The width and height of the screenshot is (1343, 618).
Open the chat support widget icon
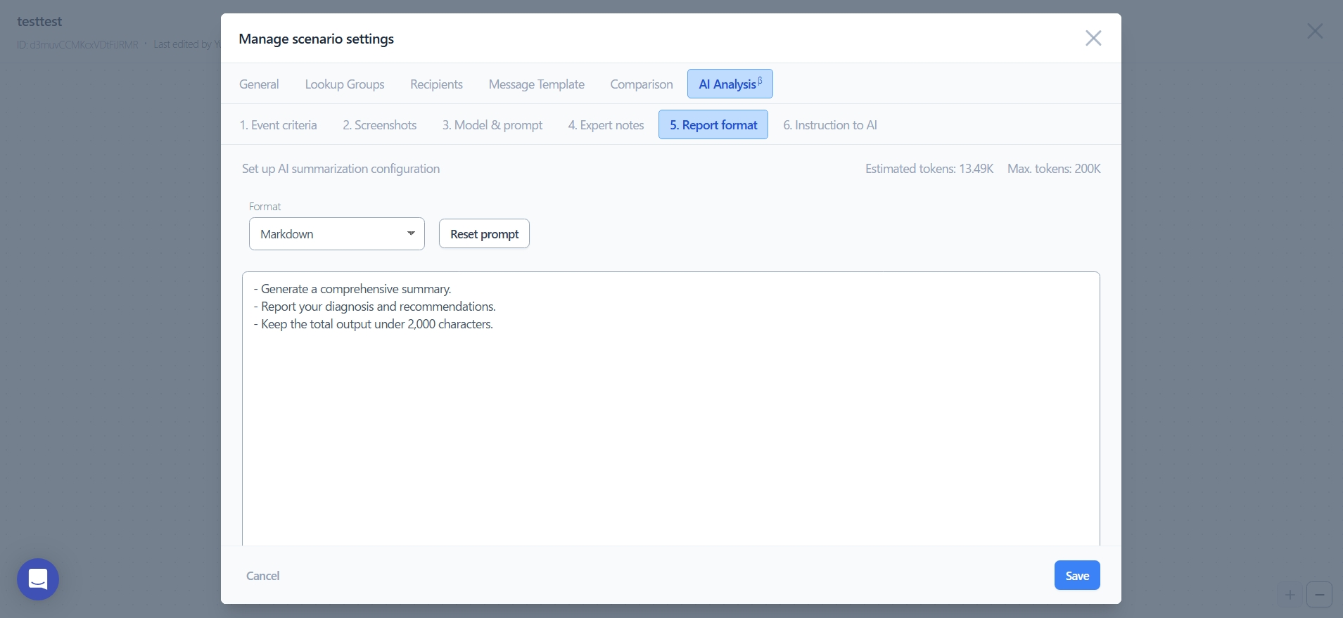click(38, 579)
